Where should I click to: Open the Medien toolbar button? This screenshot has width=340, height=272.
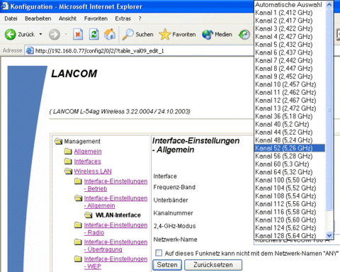[x=217, y=35]
